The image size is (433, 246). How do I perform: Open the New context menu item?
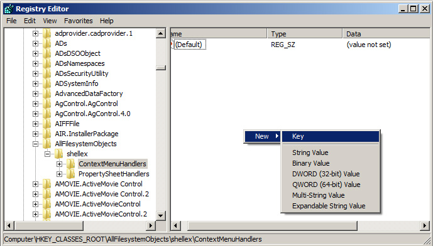click(x=262, y=136)
